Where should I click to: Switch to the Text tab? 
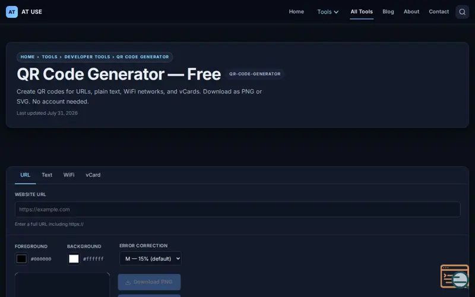coord(47,175)
